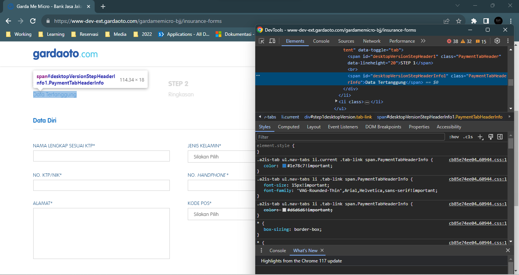Screen dimensions: 519x275
Task: Click the gardaoto.com logo
Action: [x=65, y=54]
